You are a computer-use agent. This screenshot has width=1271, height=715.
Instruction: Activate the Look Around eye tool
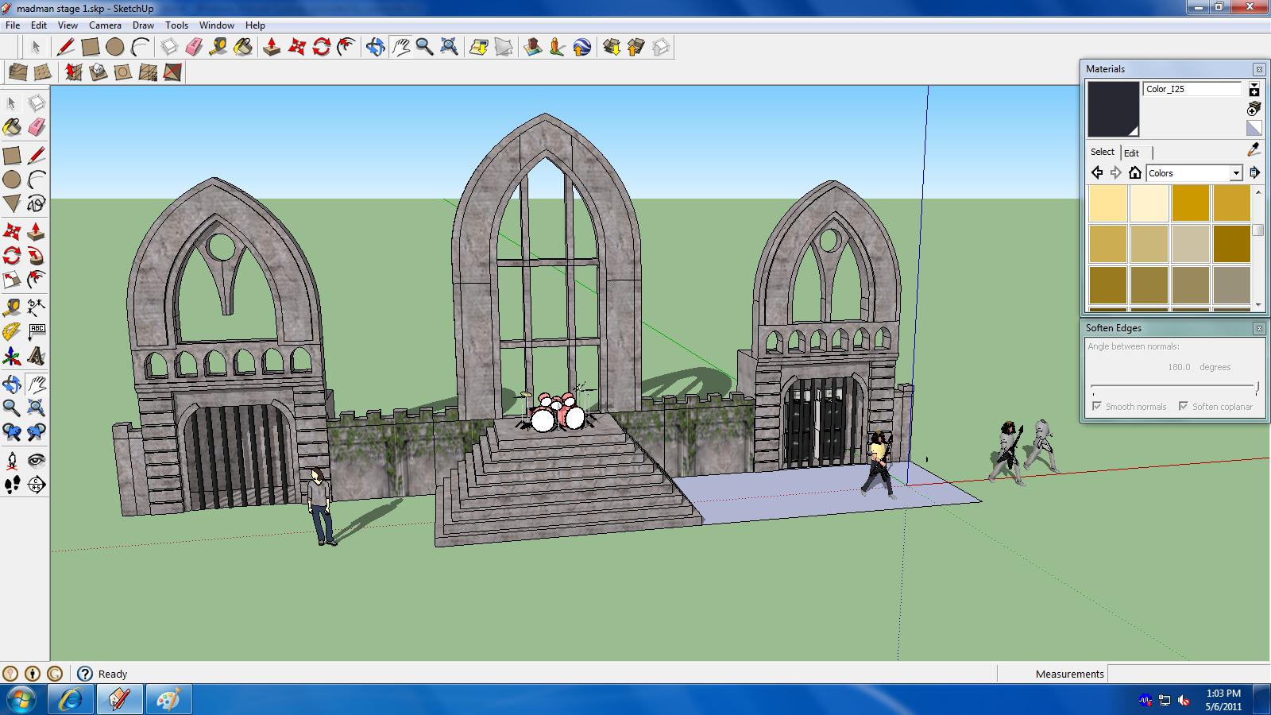(37, 460)
